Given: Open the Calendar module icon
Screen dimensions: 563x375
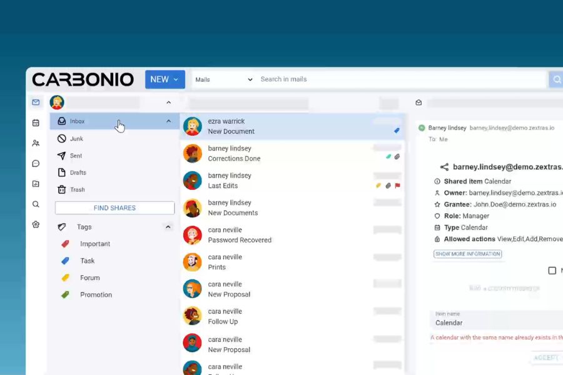Looking at the screenshot, I should coord(36,122).
